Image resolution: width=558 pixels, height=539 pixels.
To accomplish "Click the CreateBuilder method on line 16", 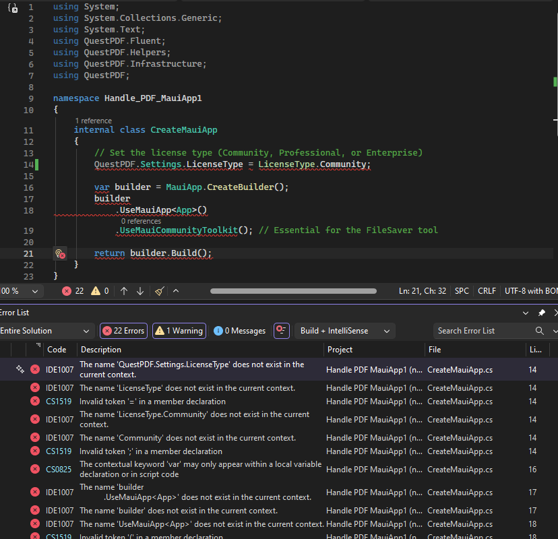I will (240, 187).
